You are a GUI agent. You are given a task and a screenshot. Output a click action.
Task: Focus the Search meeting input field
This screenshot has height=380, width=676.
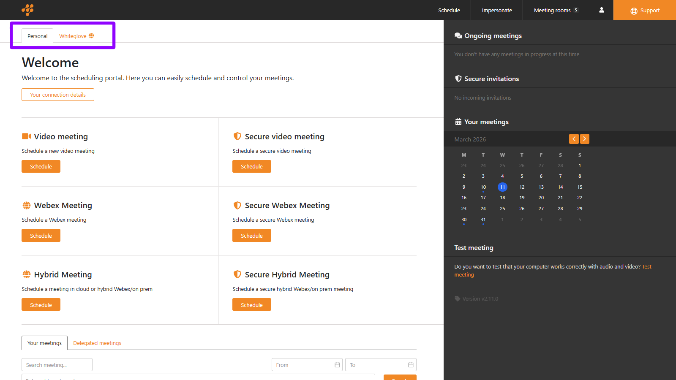pos(57,365)
